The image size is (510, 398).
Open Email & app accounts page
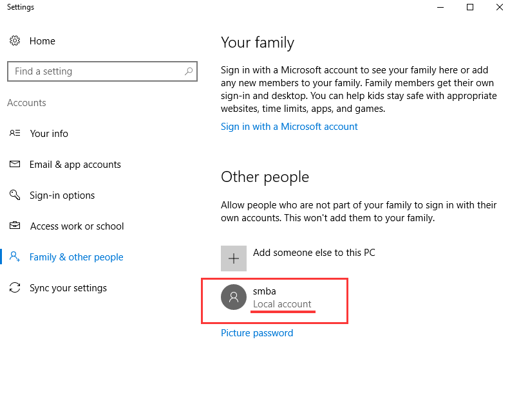(75, 165)
